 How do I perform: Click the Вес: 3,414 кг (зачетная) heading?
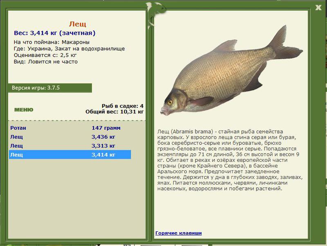pyautogui.click(x=55, y=33)
